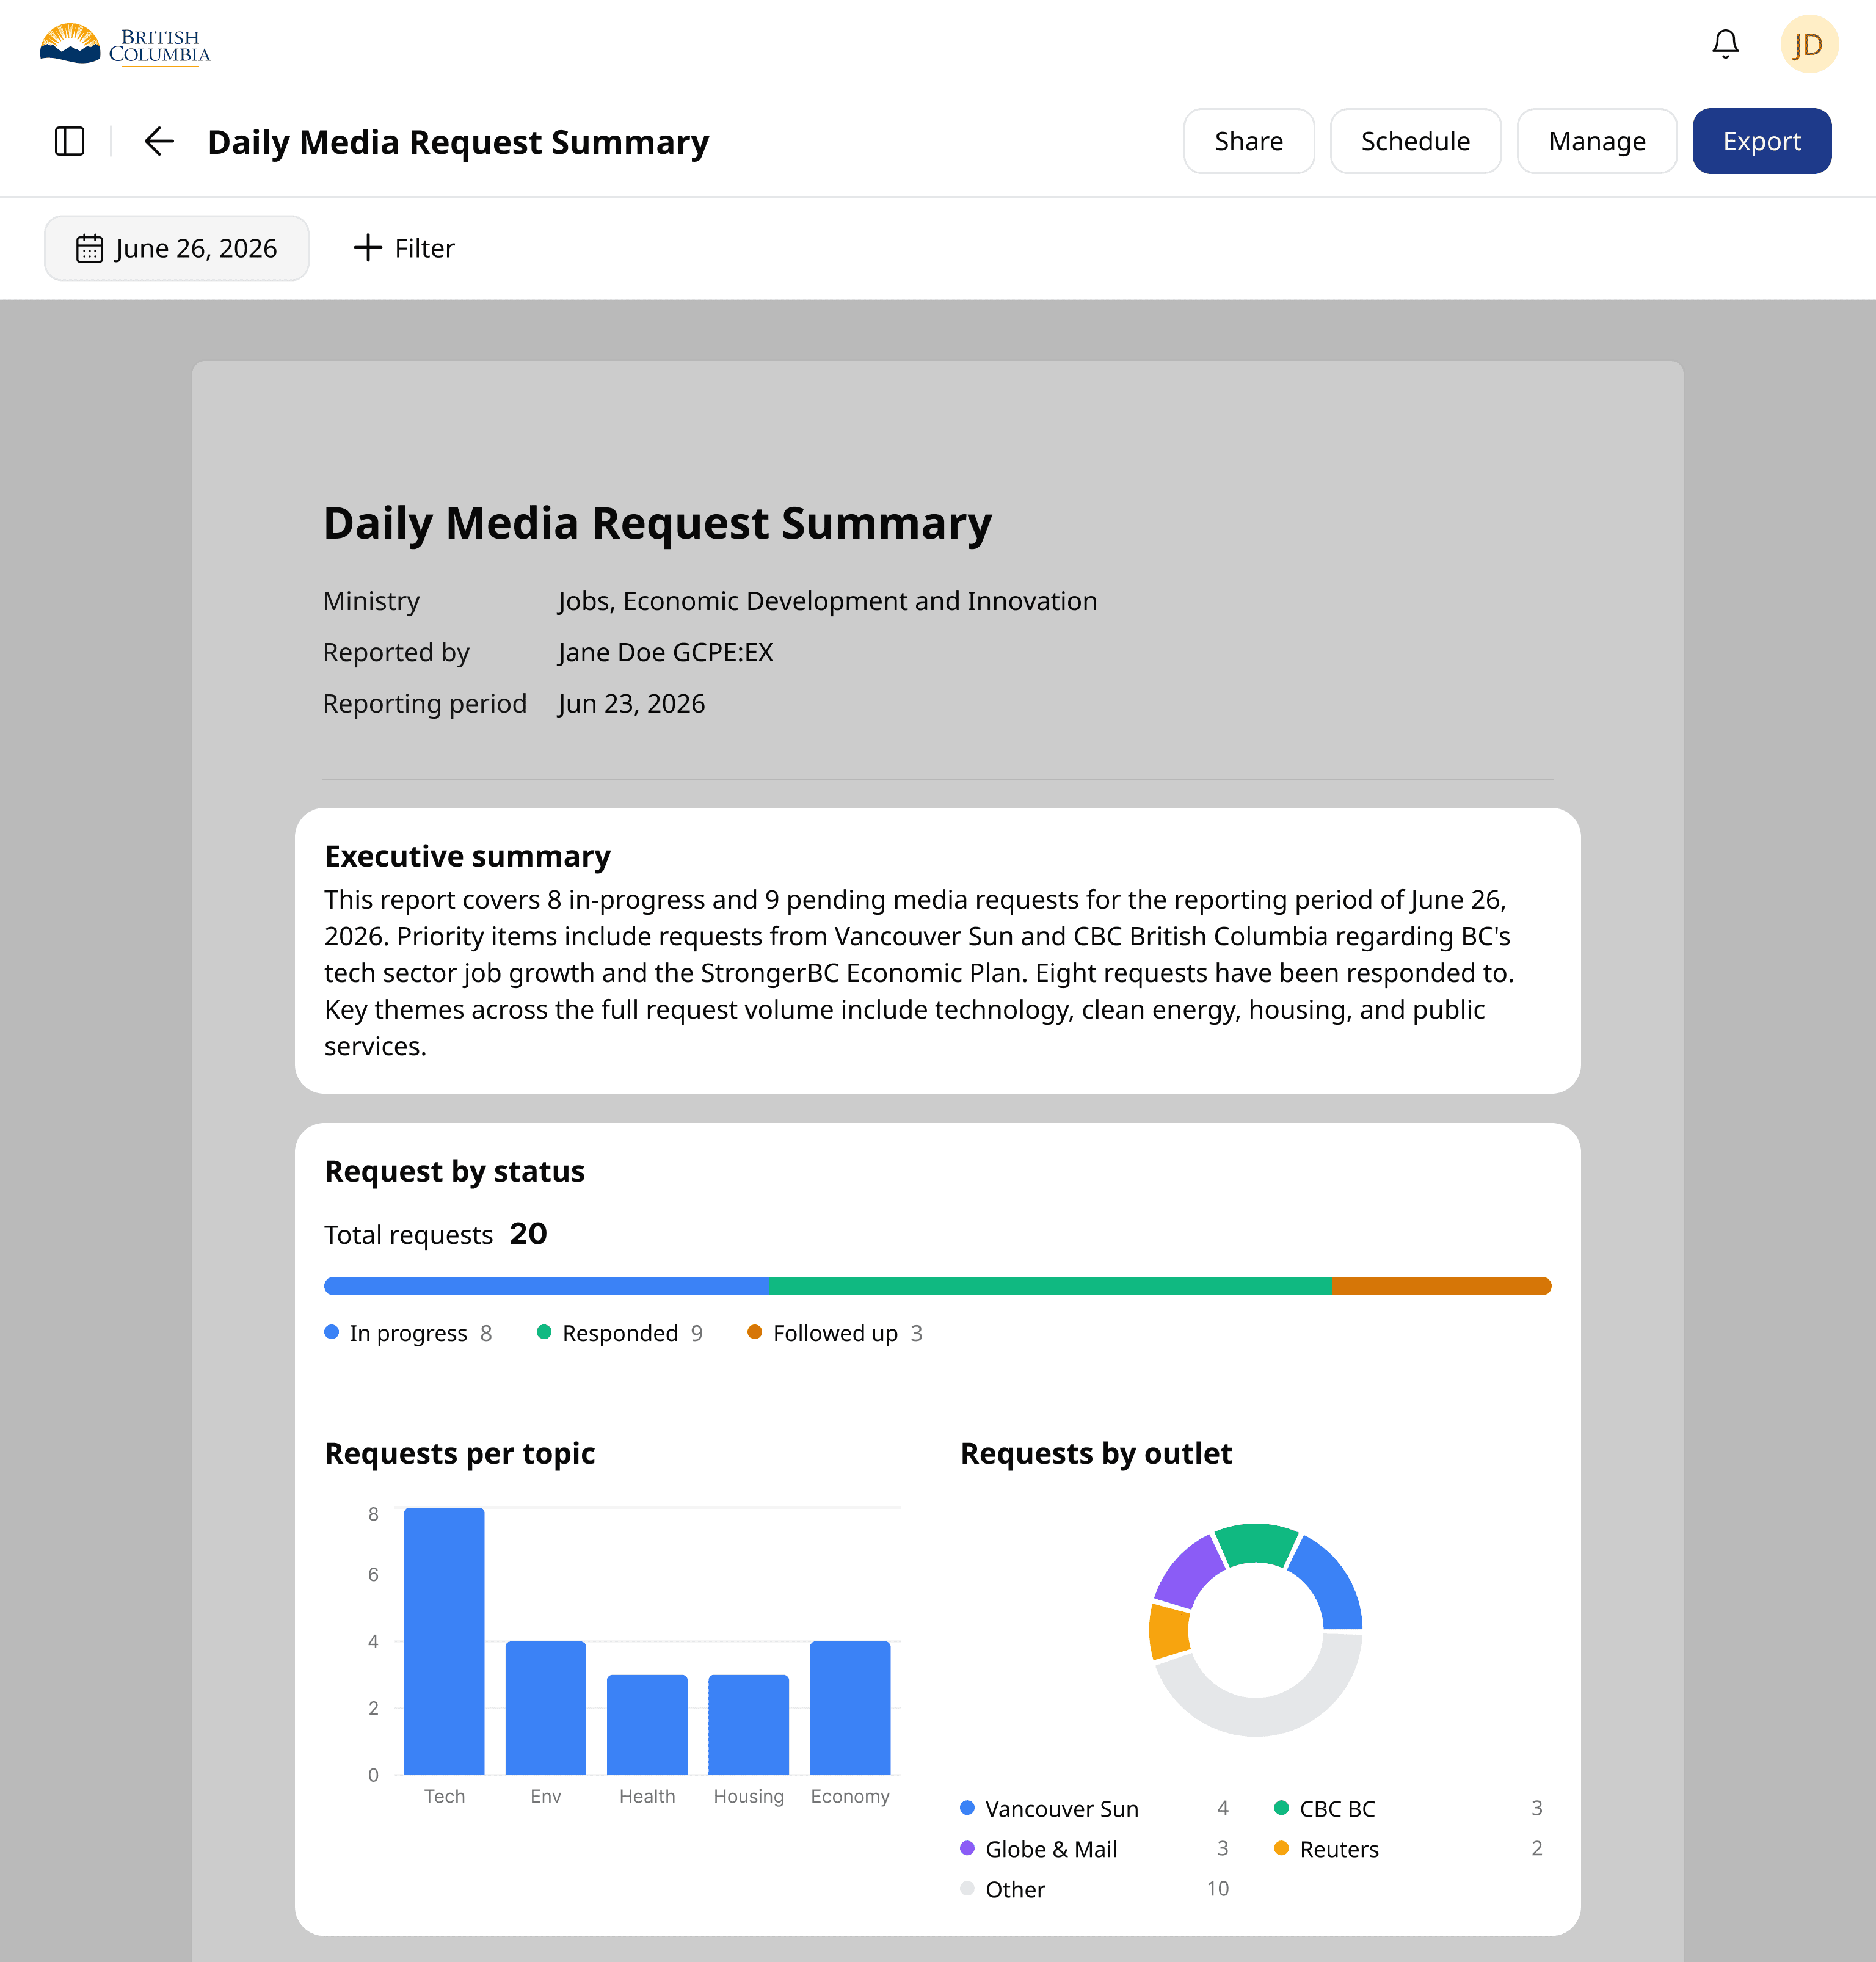1876x1962 pixels.
Task: Click the blue In progress bar segment
Action: click(546, 1286)
